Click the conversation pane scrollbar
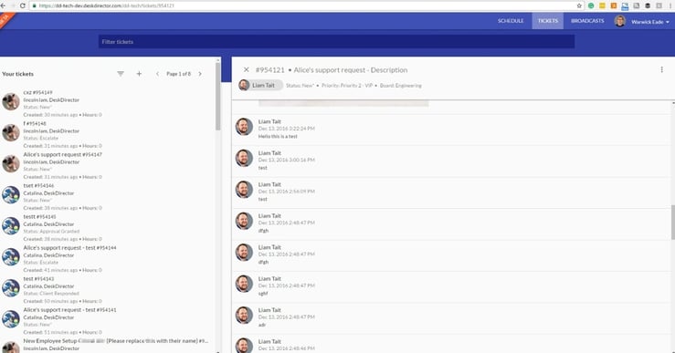 click(673, 223)
